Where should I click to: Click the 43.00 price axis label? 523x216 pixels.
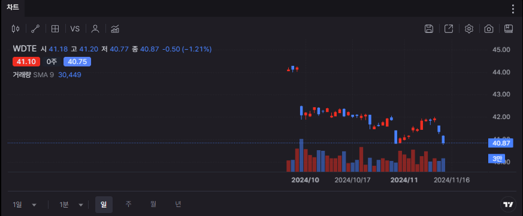pyautogui.click(x=501, y=95)
